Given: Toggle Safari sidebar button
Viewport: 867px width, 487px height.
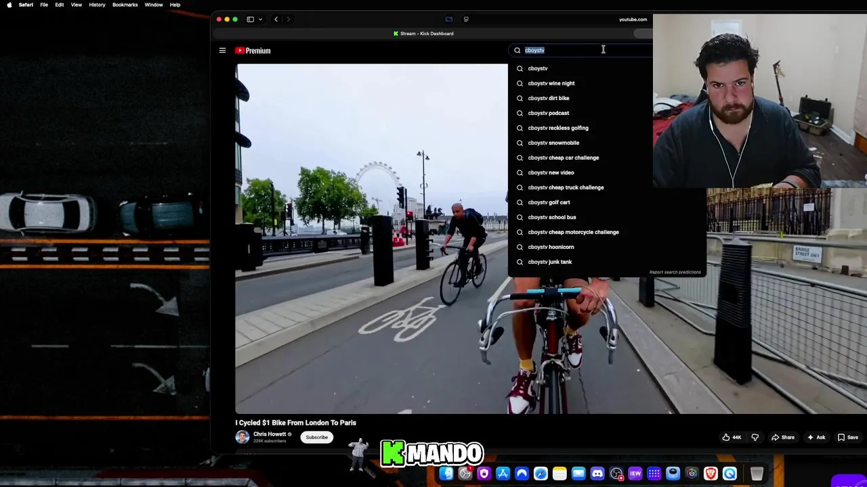Looking at the screenshot, I should point(250,20).
